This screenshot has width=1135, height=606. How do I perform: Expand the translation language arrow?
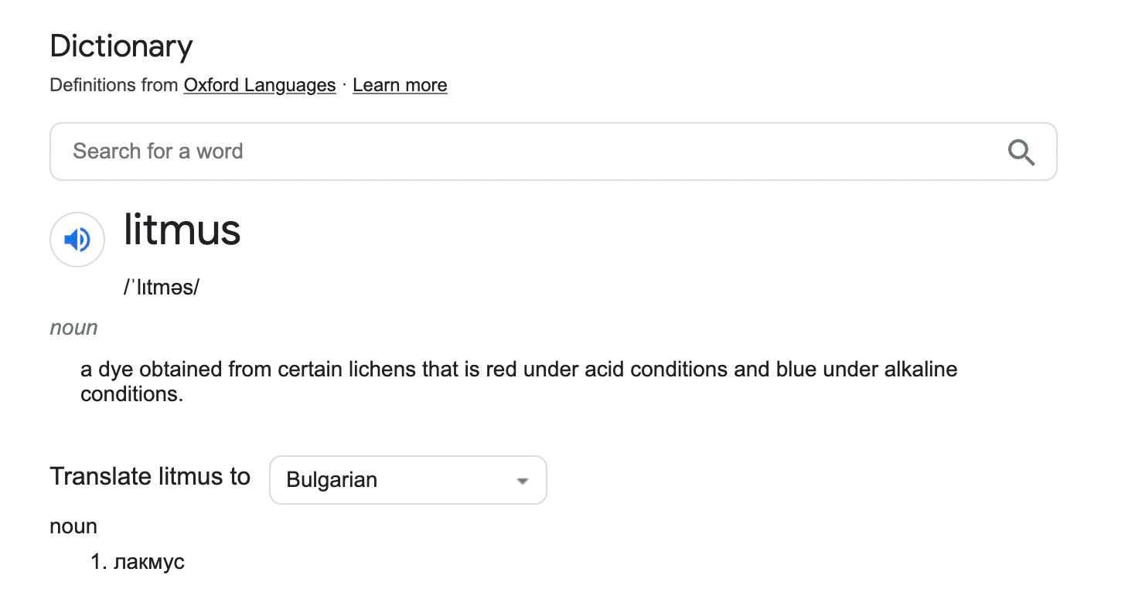(523, 481)
